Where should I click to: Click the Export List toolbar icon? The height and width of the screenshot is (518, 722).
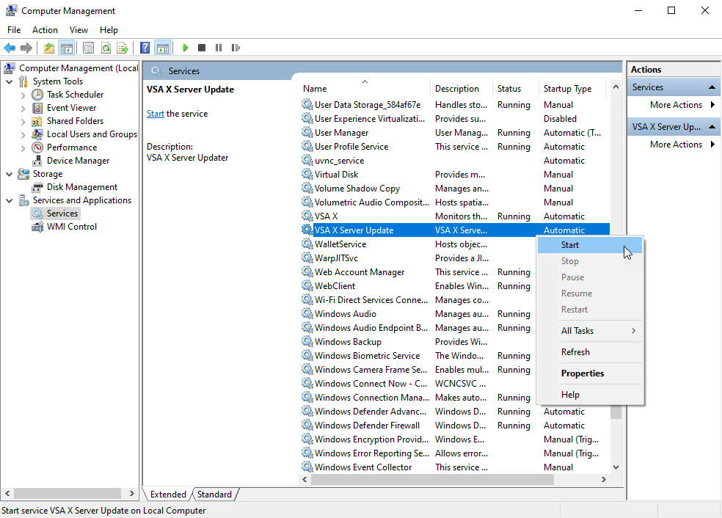[123, 48]
